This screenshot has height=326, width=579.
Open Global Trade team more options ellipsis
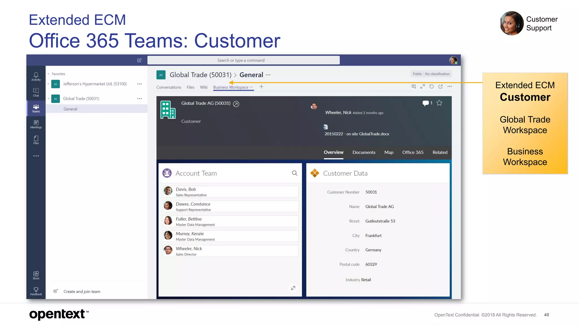(x=139, y=98)
